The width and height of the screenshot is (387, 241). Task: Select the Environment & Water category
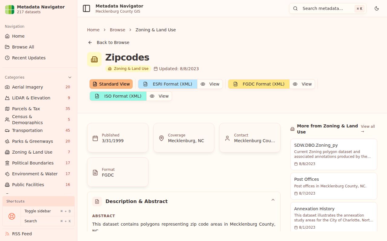tap(39, 174)
